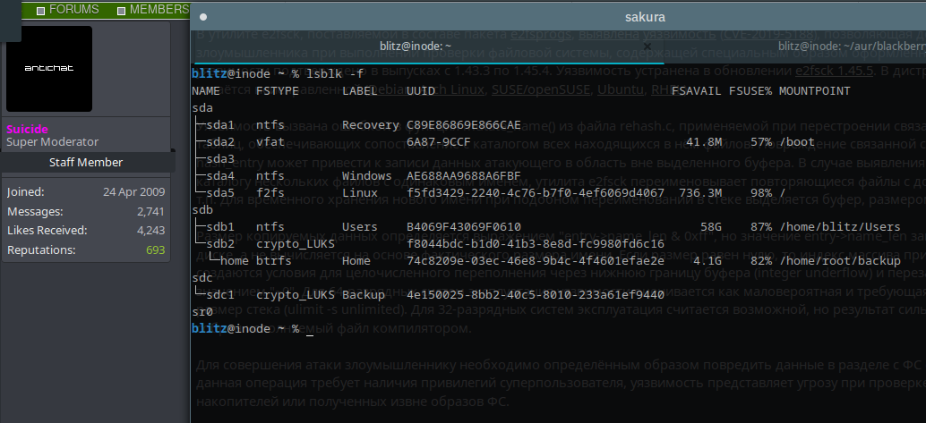The width and height of the screenshot is (926, 423).
Task: Click the FSAVAIL column header
Action: (x=697, y=91)
